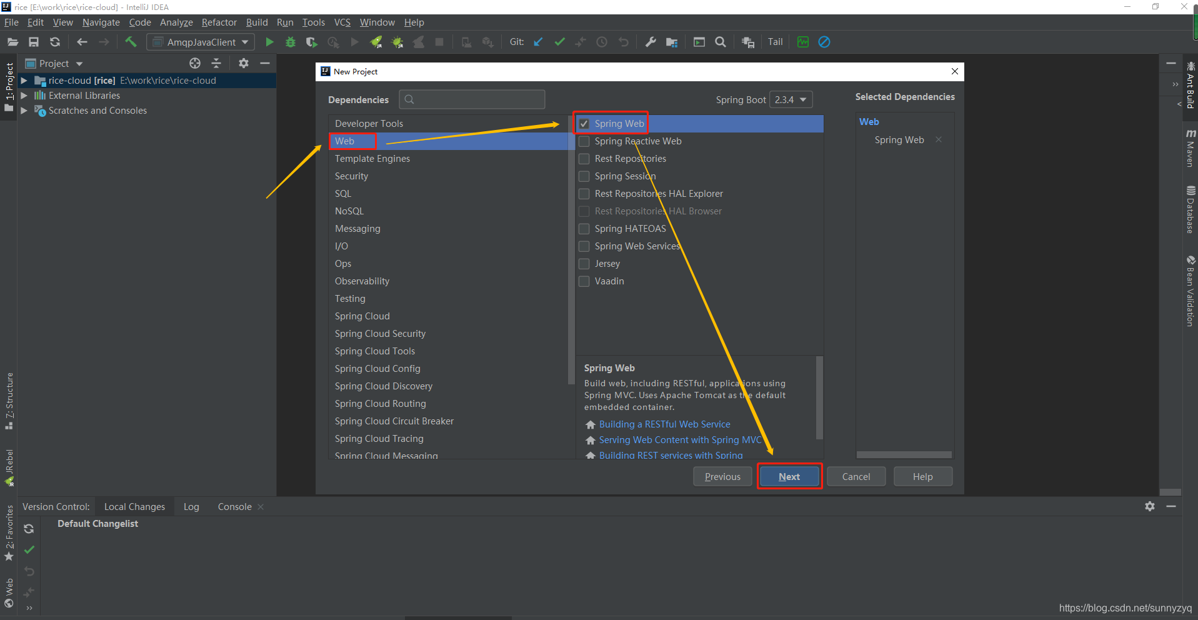The width and height of the screenshot is (1198, 620).
Task: Click the Build project hammer icon
Action: tap(131, 42)
